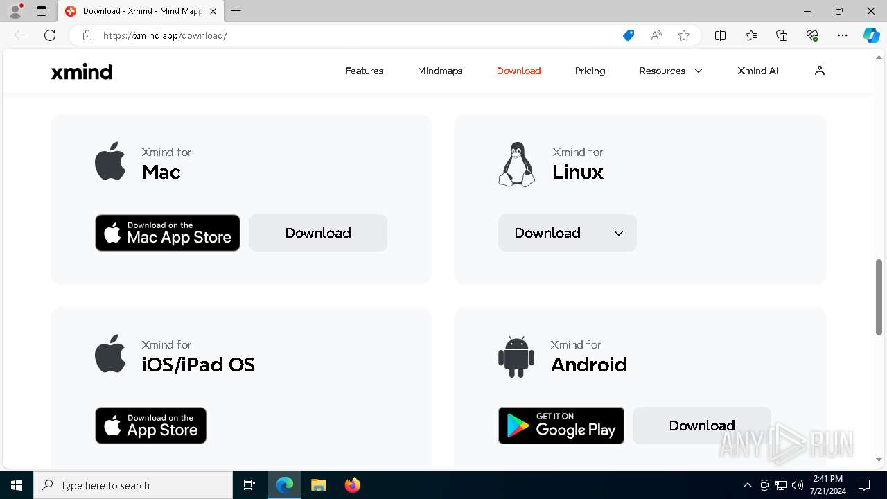Launch Firefox from taskbar
This screenshot has width=887, height=499.
353,485
